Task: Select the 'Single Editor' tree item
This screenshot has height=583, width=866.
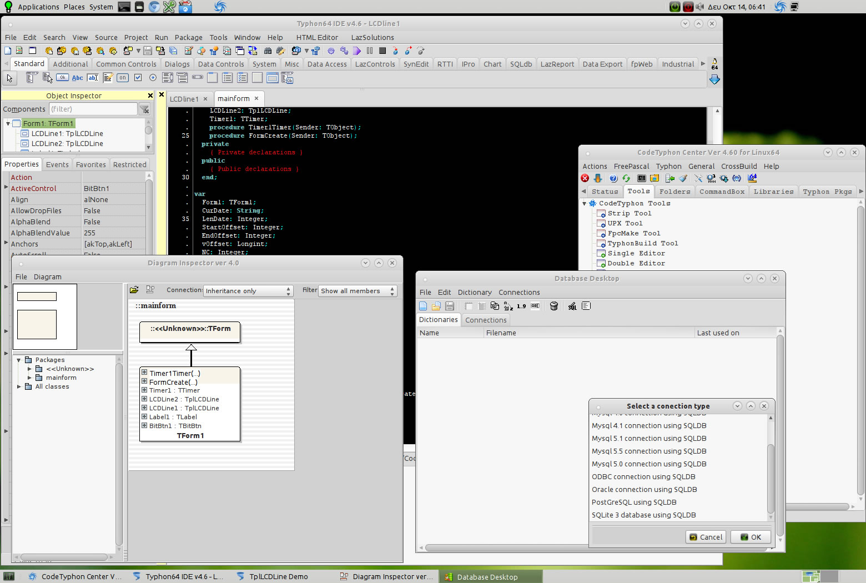Action: coord(636,253)
